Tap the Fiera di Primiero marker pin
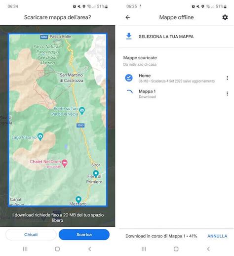 [x=96, y=173]
